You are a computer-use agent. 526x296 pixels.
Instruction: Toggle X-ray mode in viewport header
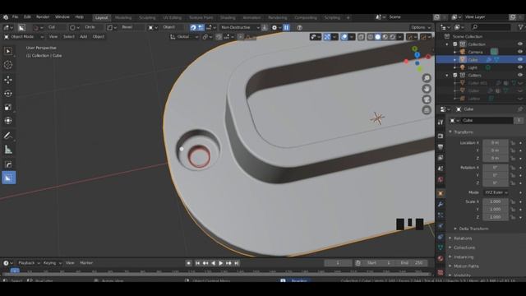click(361, 37)
